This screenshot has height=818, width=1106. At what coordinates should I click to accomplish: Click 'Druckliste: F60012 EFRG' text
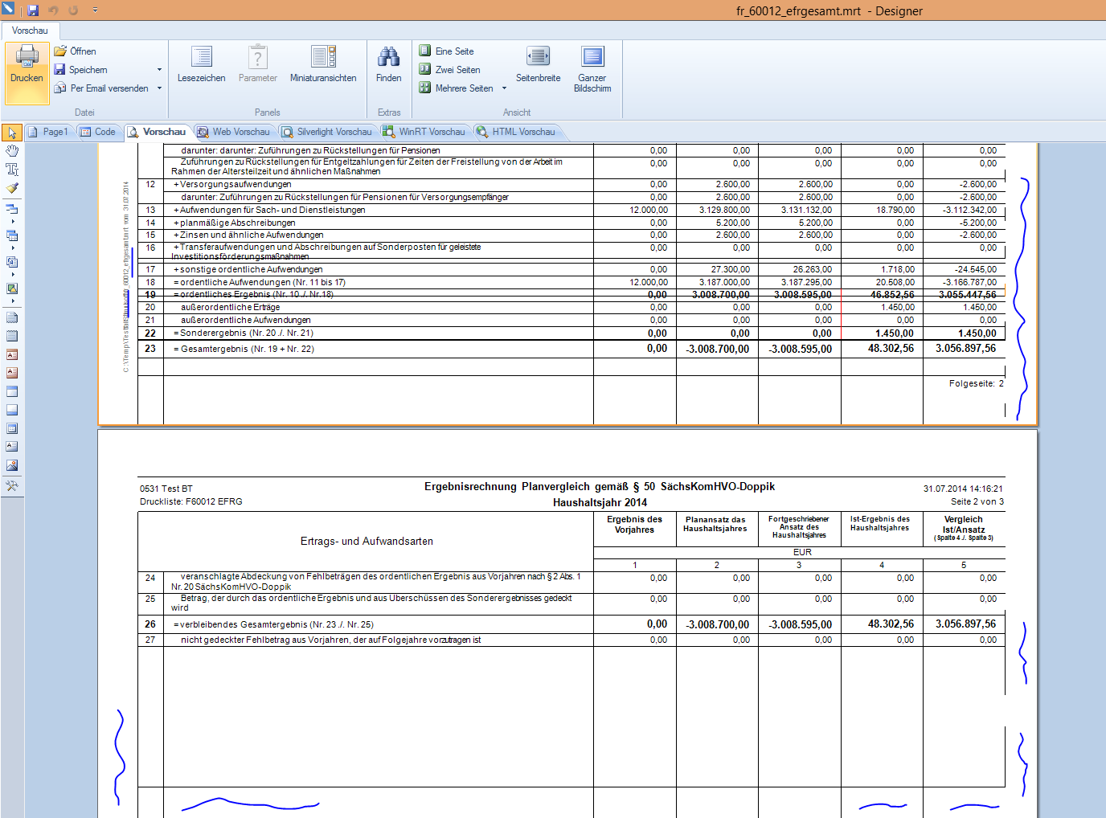(190, 501)
